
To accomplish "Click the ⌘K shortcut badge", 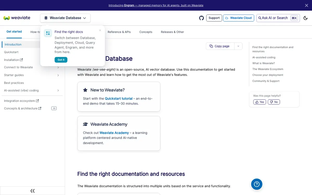I will pyautogui.click(x=294, y=18).
